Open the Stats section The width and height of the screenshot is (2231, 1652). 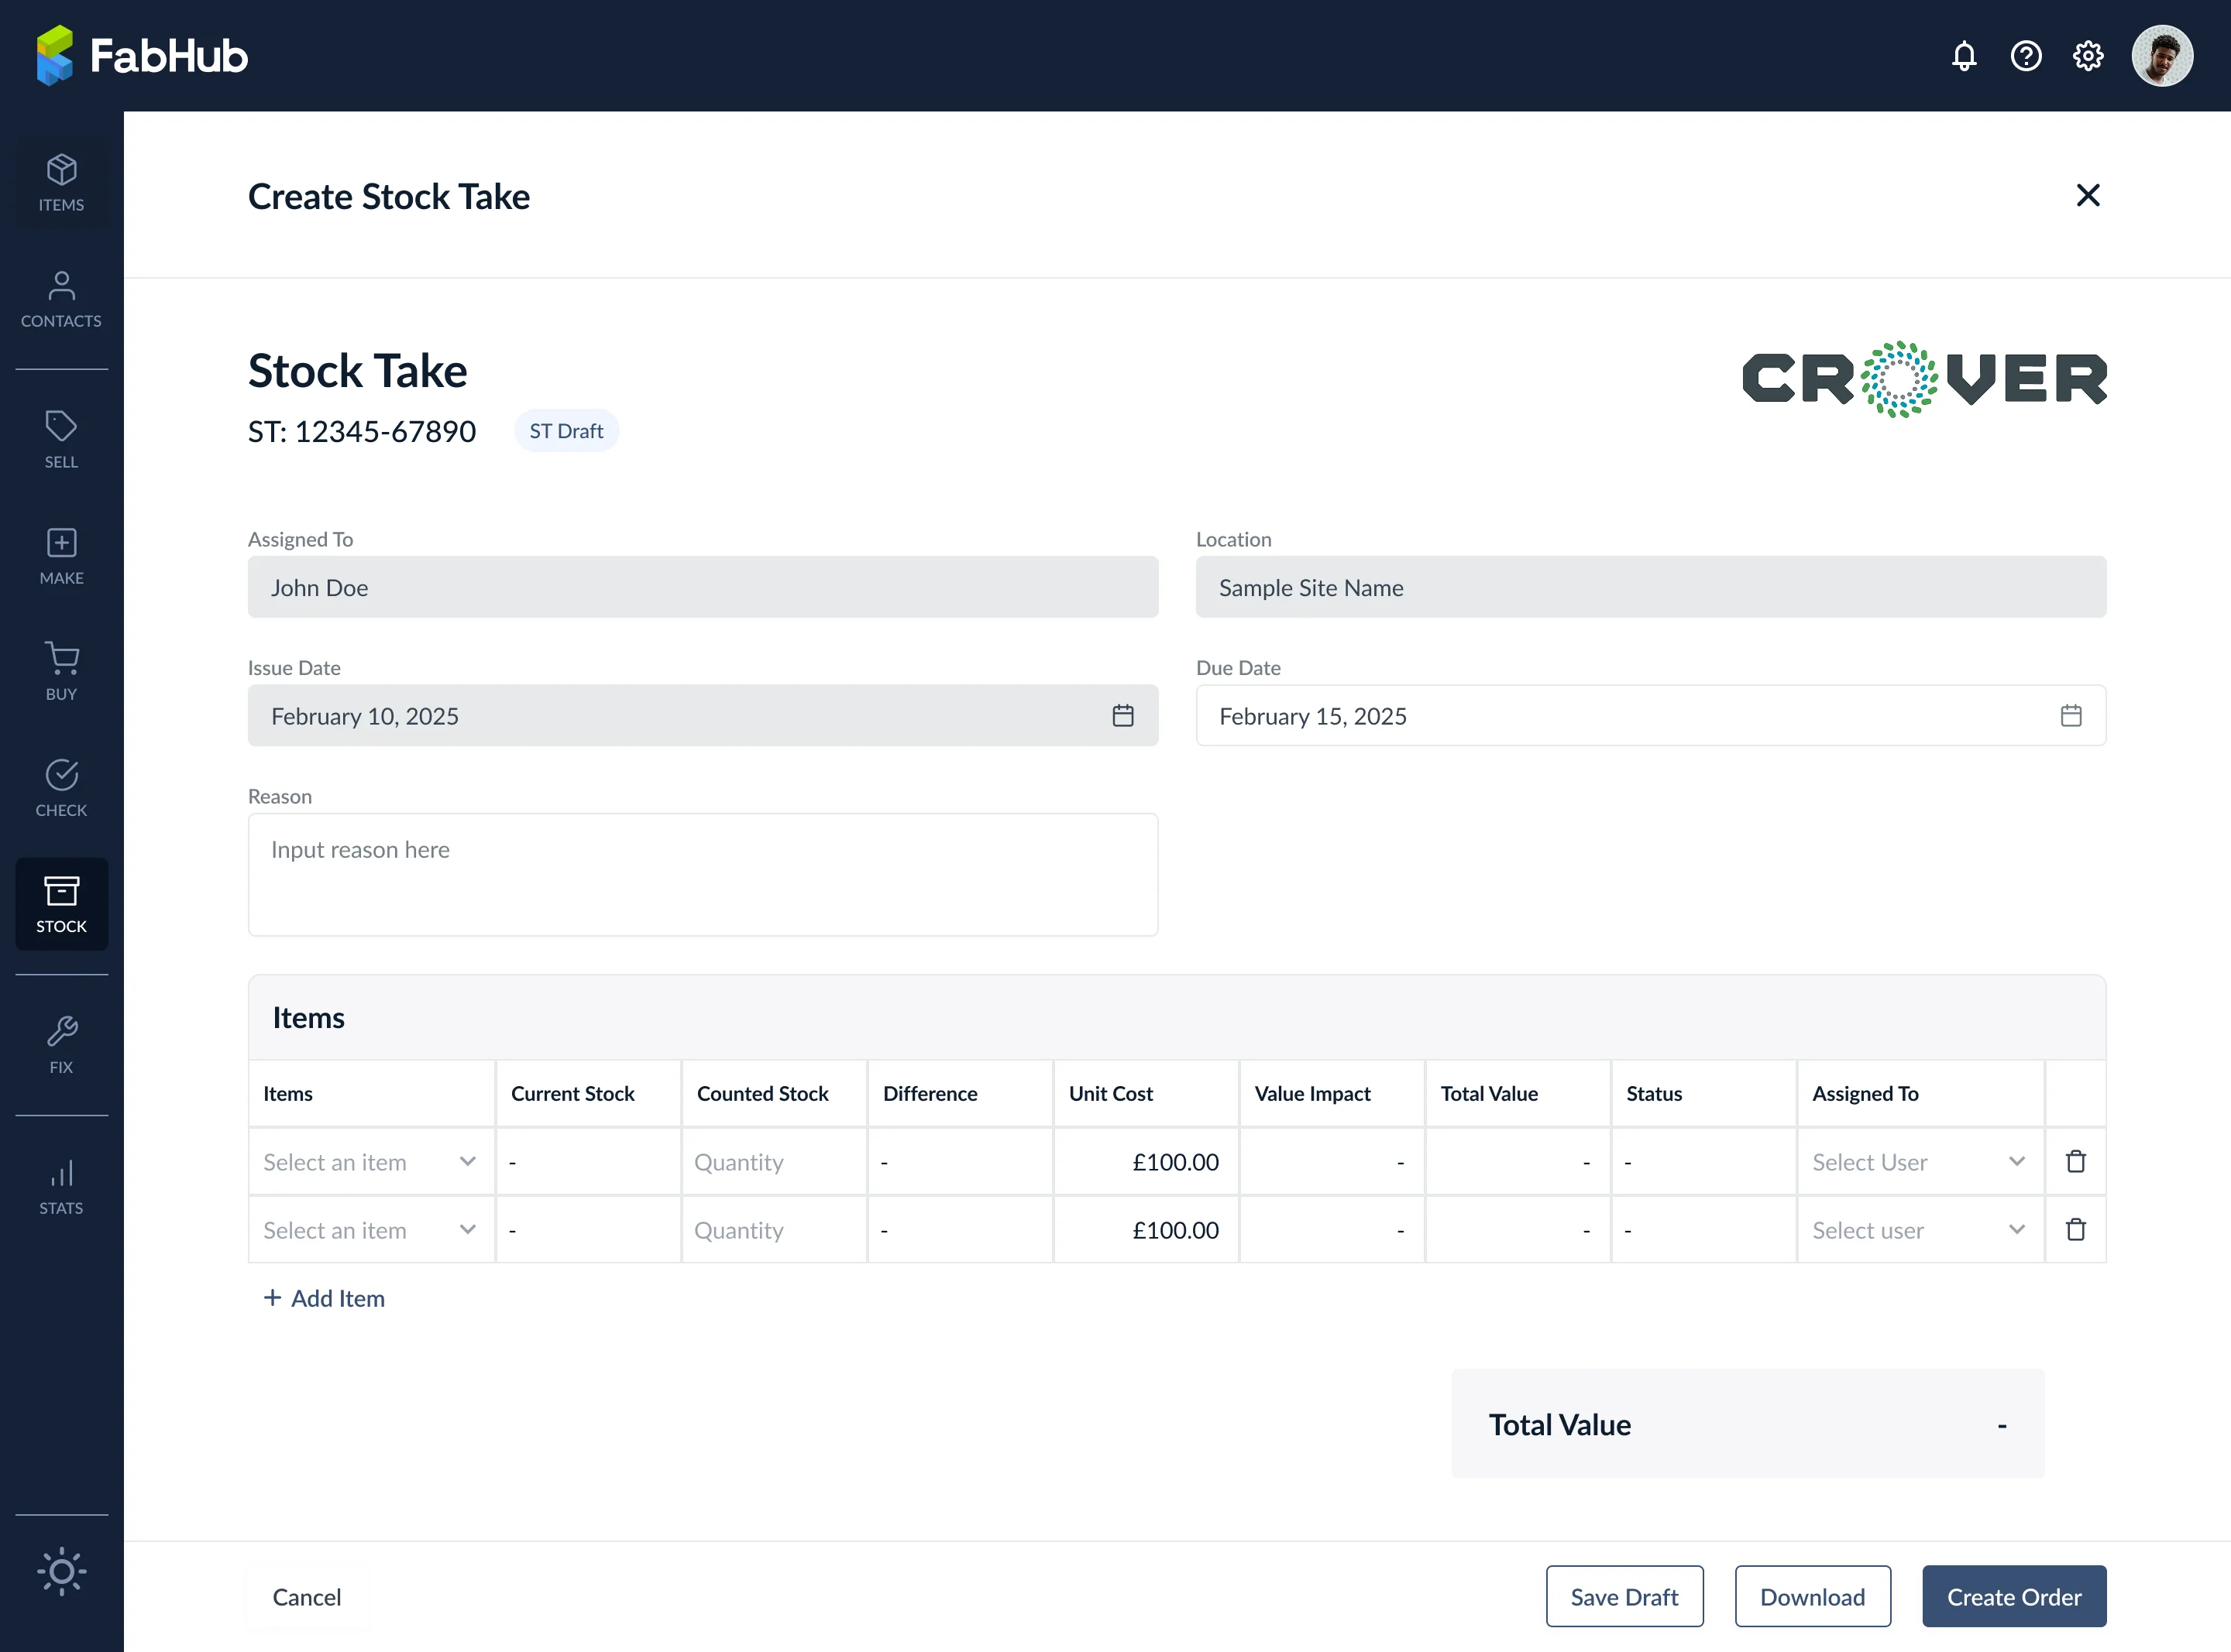pos(62,1186)
